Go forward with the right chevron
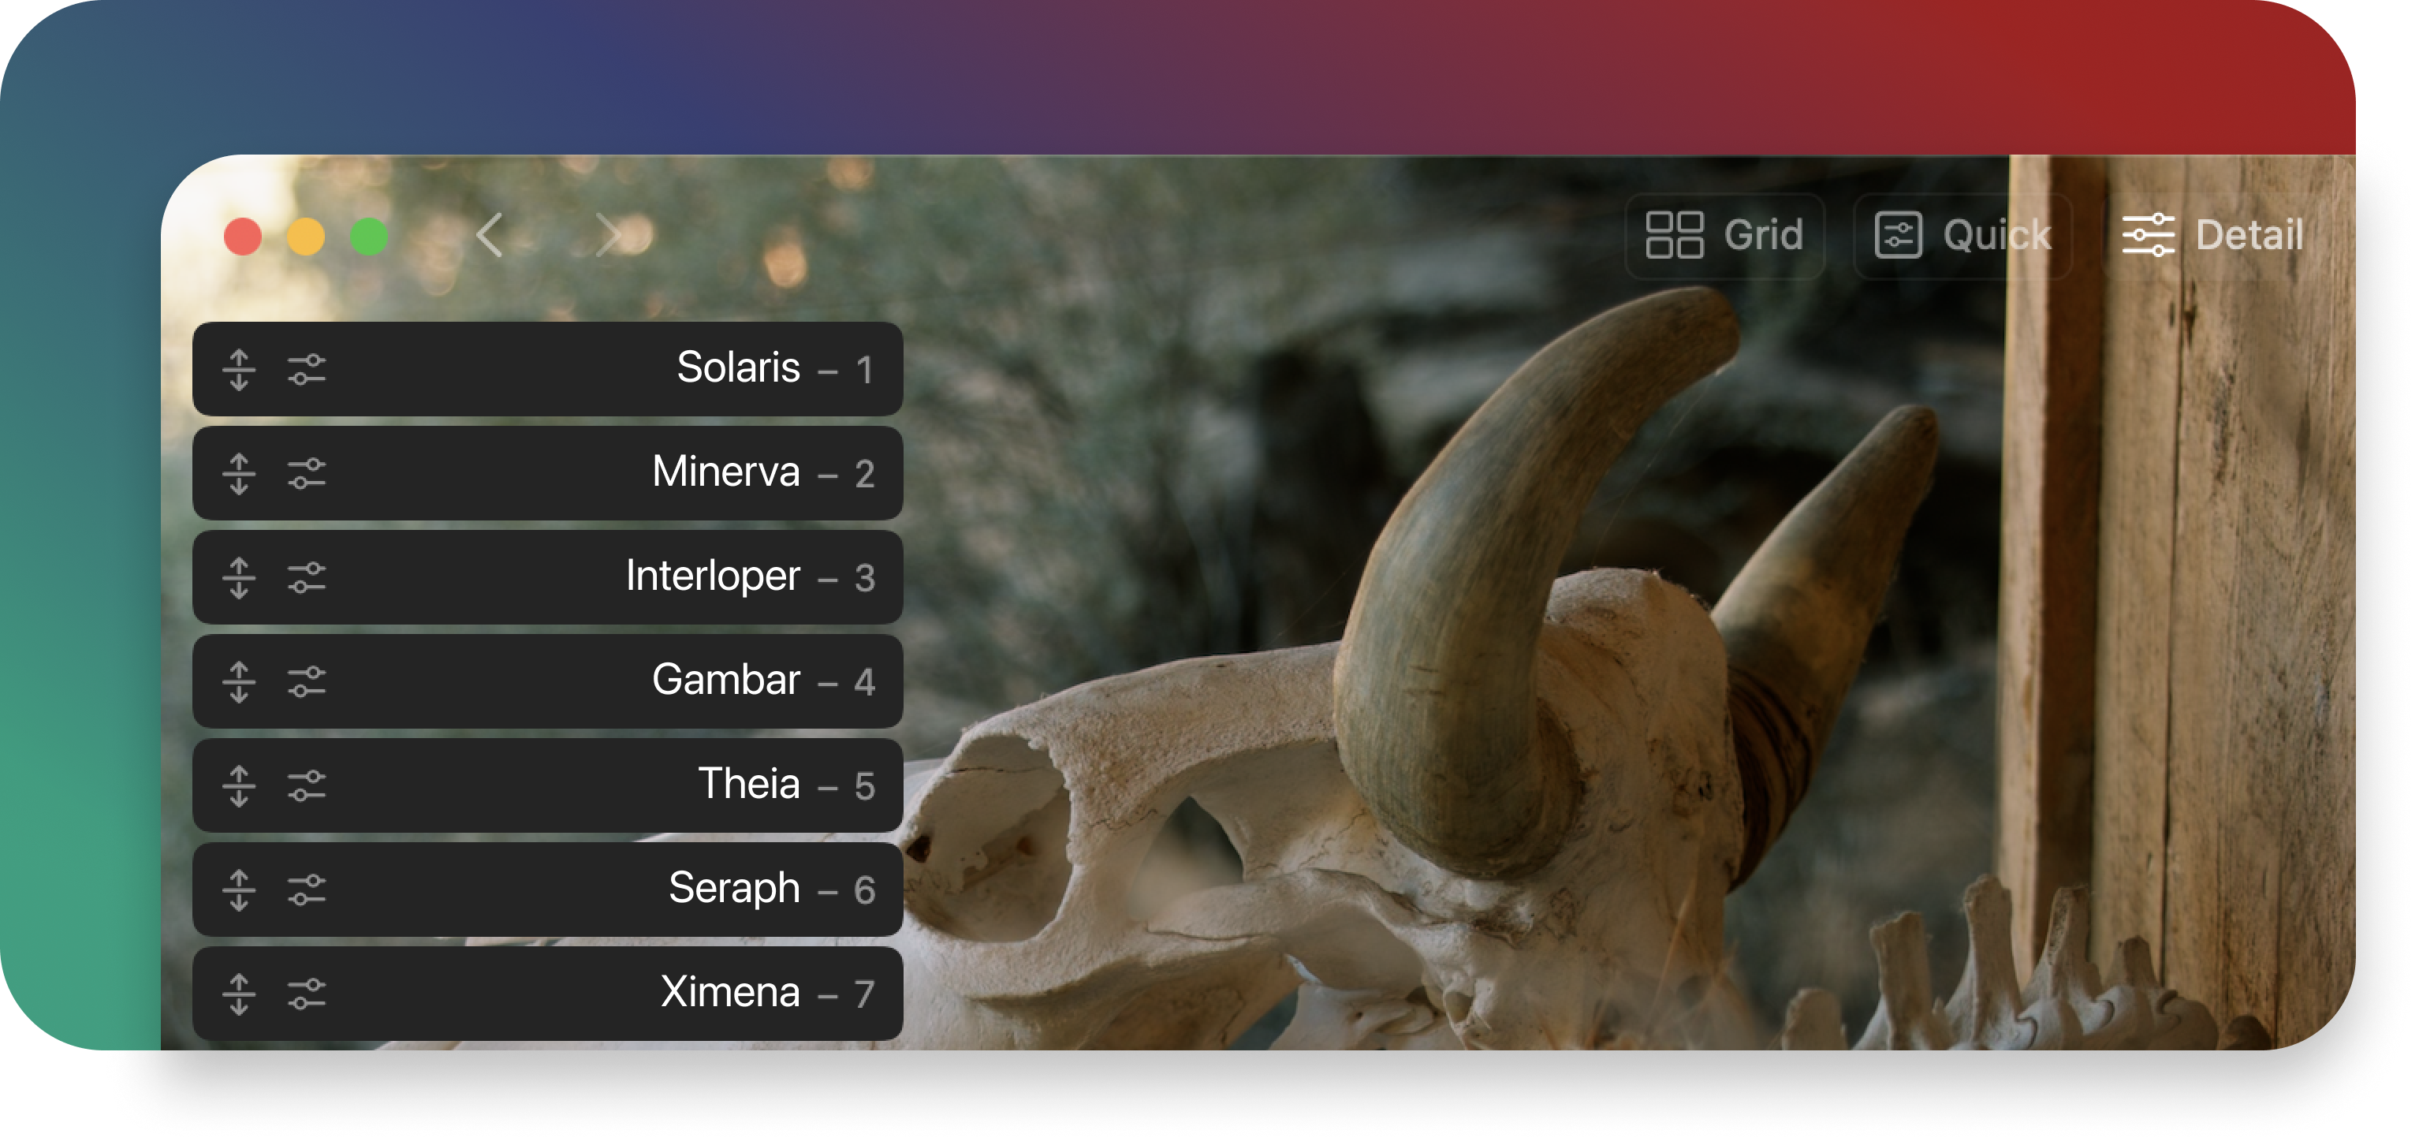This screenshot has height=1145, width=2419. [609, 235]
